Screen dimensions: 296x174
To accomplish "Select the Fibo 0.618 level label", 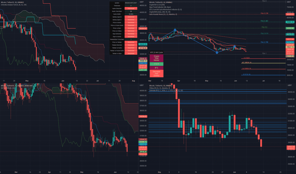I will click(x=264, y=34).
